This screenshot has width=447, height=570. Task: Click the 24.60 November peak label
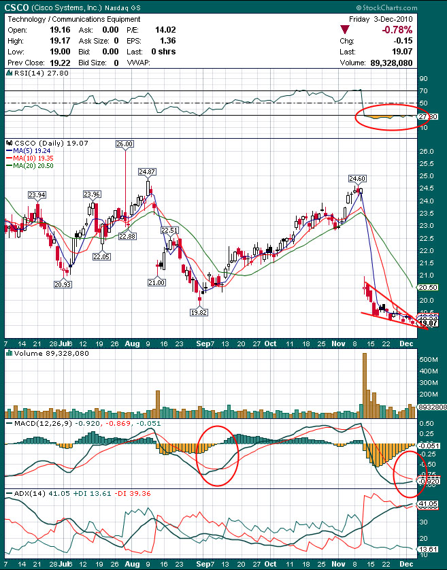point(357,178)
